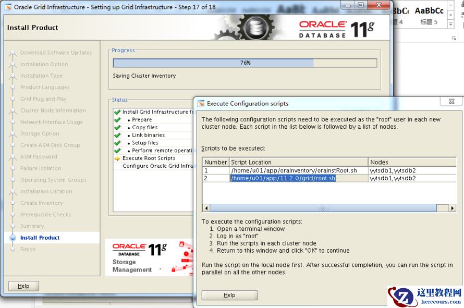Click the Execute Root Scripts status row
The width and height of the screenshot is (464, 308).
tap(153, 158)
